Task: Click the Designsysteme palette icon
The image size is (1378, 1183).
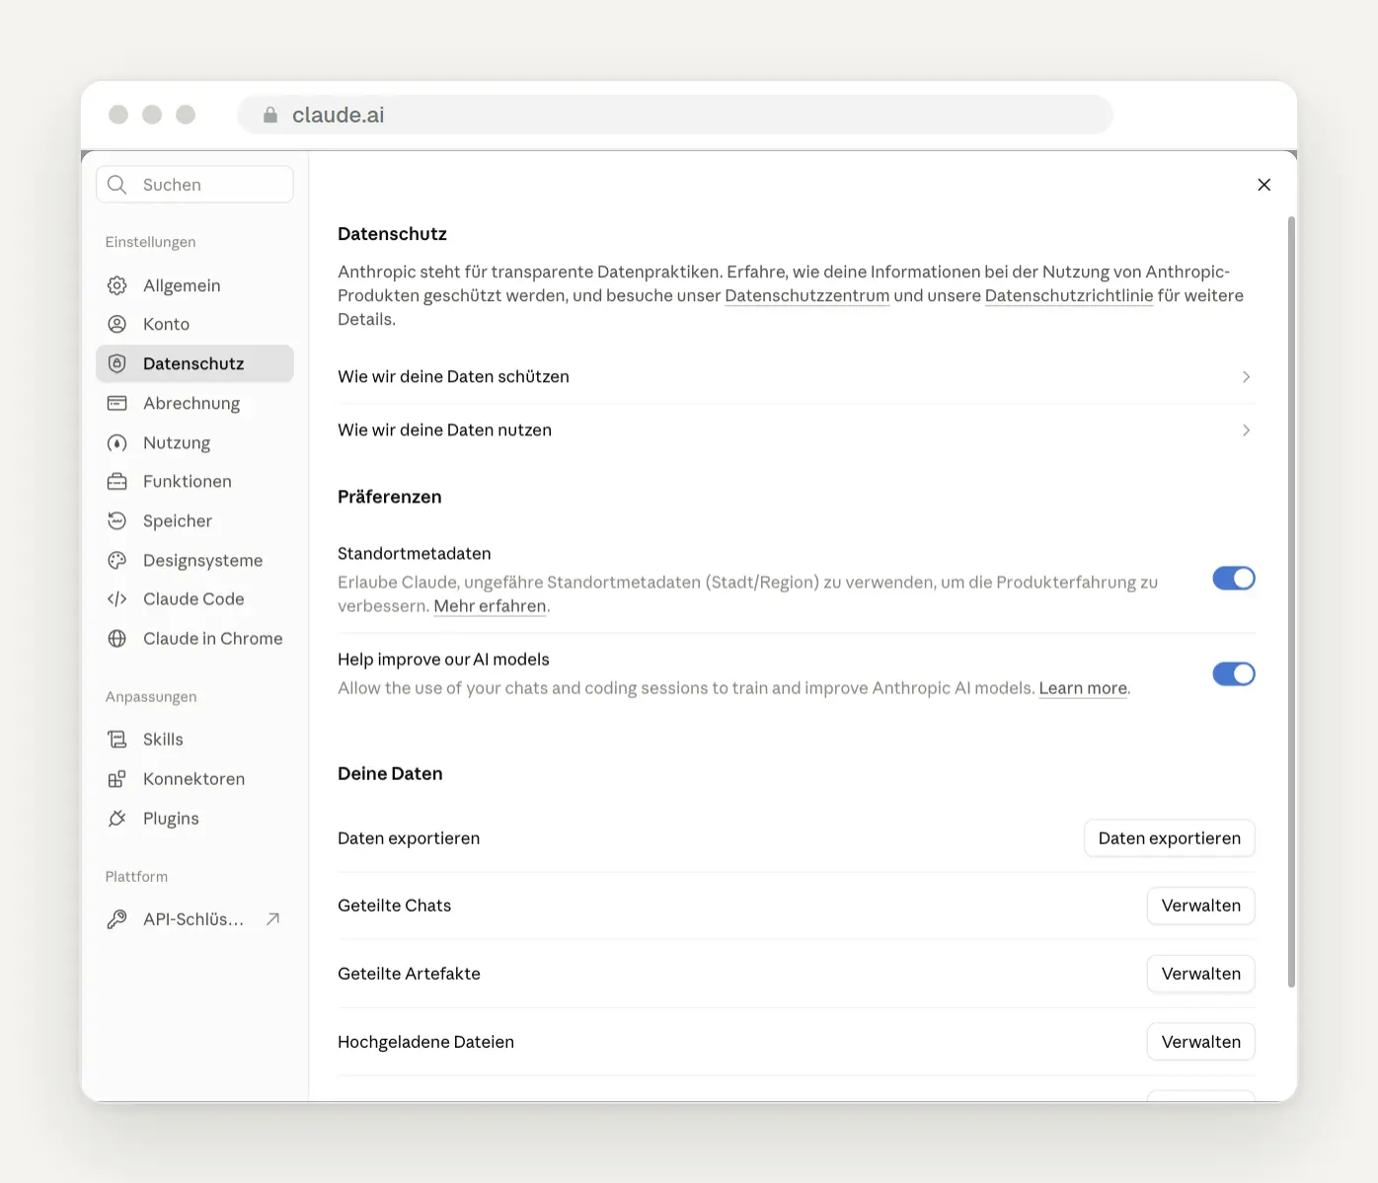Action: (x=116, y=560)
